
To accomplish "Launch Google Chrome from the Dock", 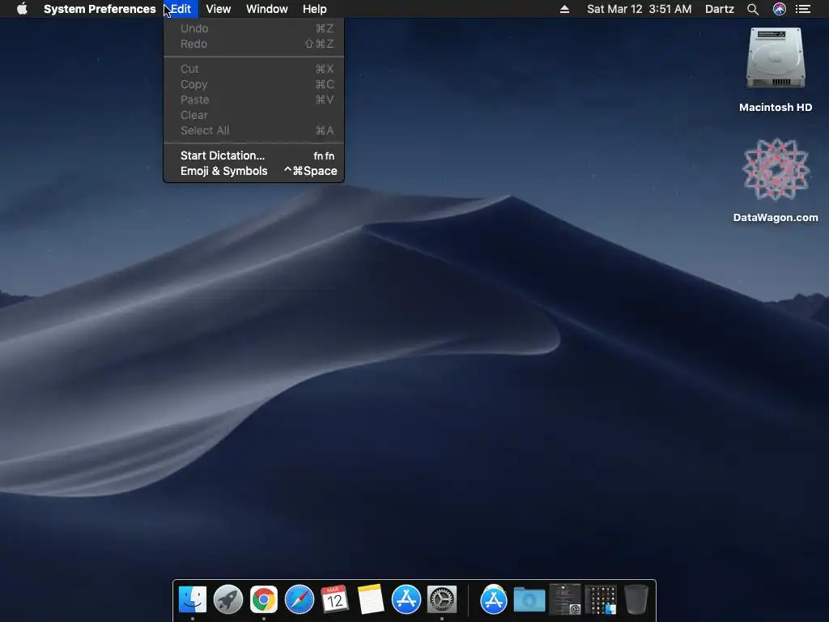I will click(x=263, y=599).
